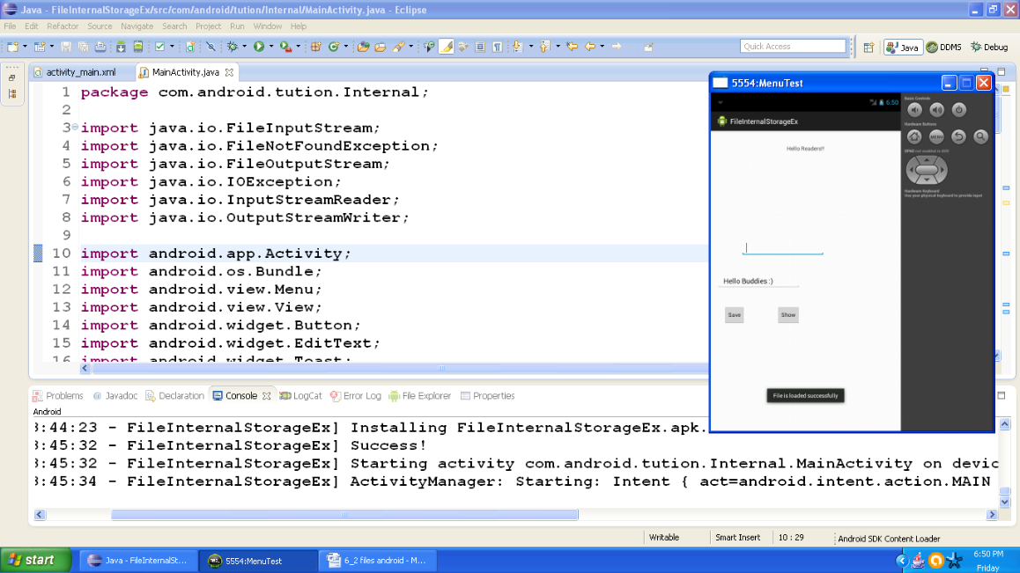Open the New Java Class dropdown arrow

coord(346,47)
